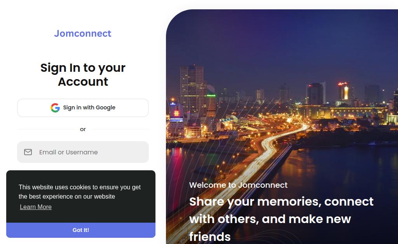This screenshot has width=398, height=244.
Task: Click the Share your memories headline
Action: click(281, 219)
